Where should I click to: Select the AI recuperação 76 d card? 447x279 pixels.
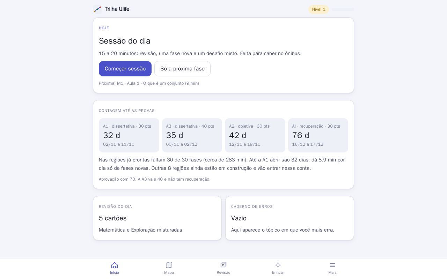tap(318, 135)
